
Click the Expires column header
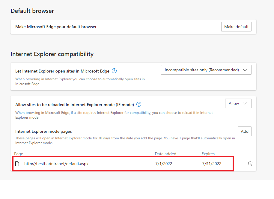point(208,154)
